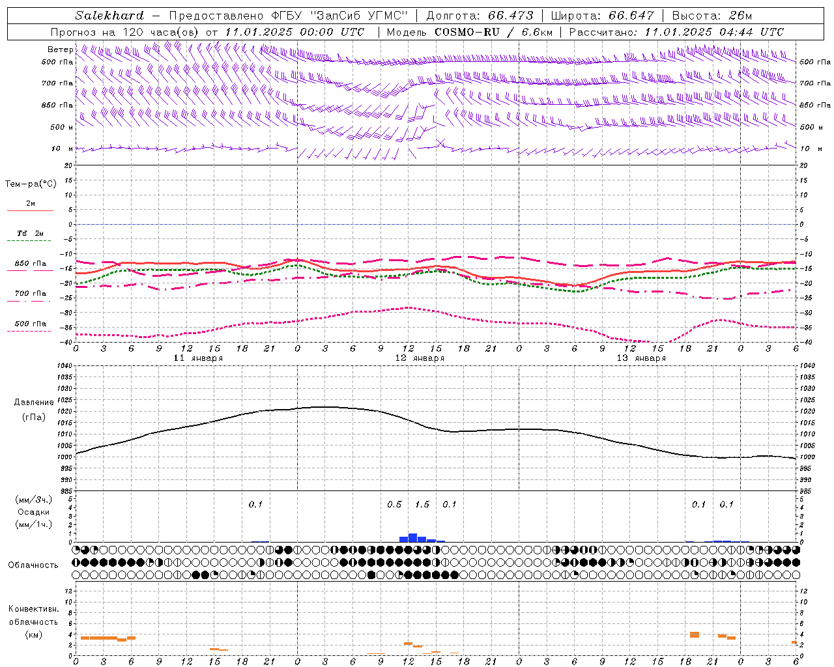
Task: Click the '850 гПа' wind level label on right
Action: [x=815, y=105]
